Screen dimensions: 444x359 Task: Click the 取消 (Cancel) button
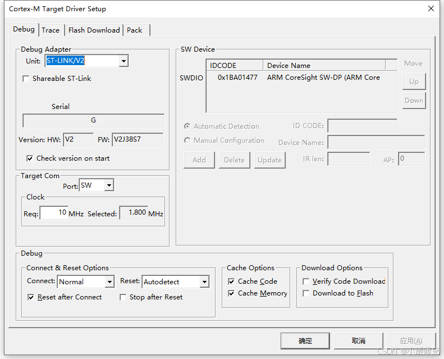[x=359, y=340]
